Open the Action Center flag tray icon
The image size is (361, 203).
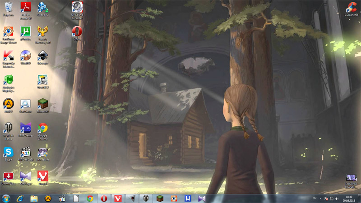[326, 199]
